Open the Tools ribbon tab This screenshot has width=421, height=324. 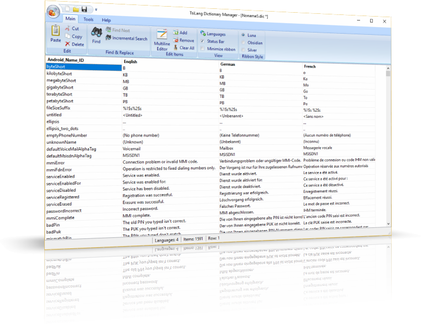(x=89, y=19)
